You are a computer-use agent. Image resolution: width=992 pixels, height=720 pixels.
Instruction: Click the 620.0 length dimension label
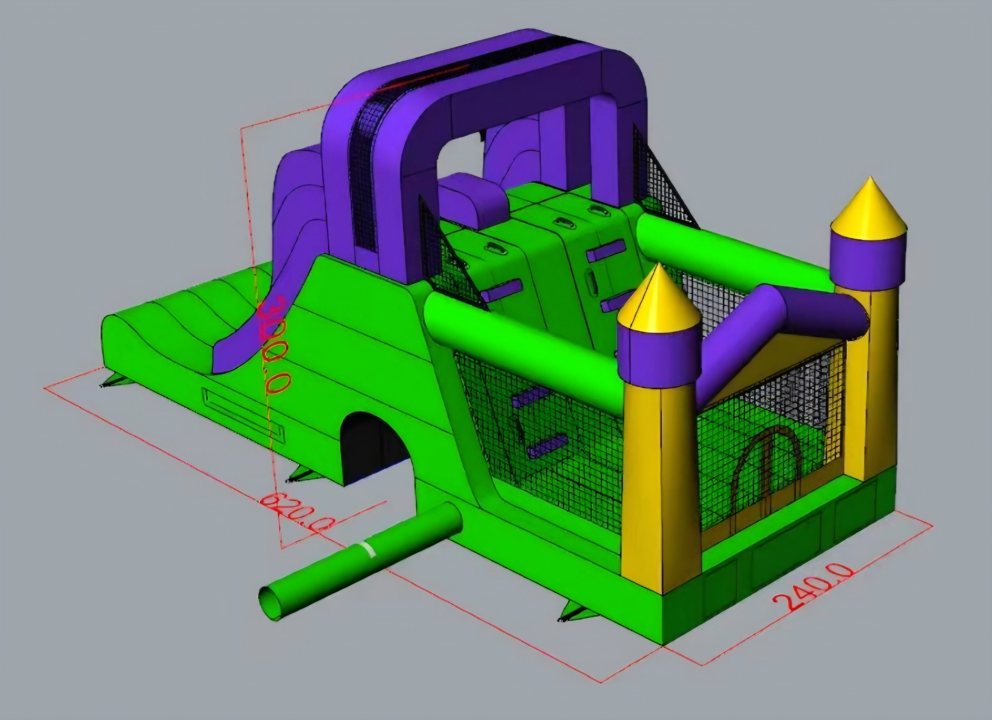tap(297, 512)
